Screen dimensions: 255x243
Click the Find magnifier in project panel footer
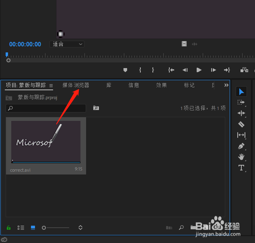pyautogui.click(x=181, y=228)
